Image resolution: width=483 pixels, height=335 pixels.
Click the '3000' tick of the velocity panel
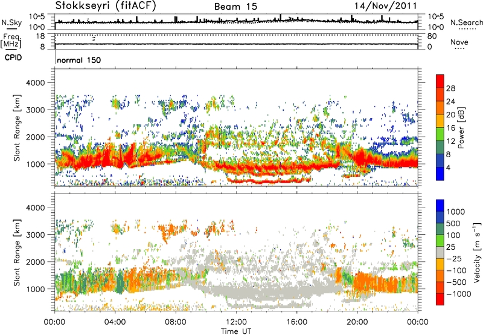(x=36, y=235)
